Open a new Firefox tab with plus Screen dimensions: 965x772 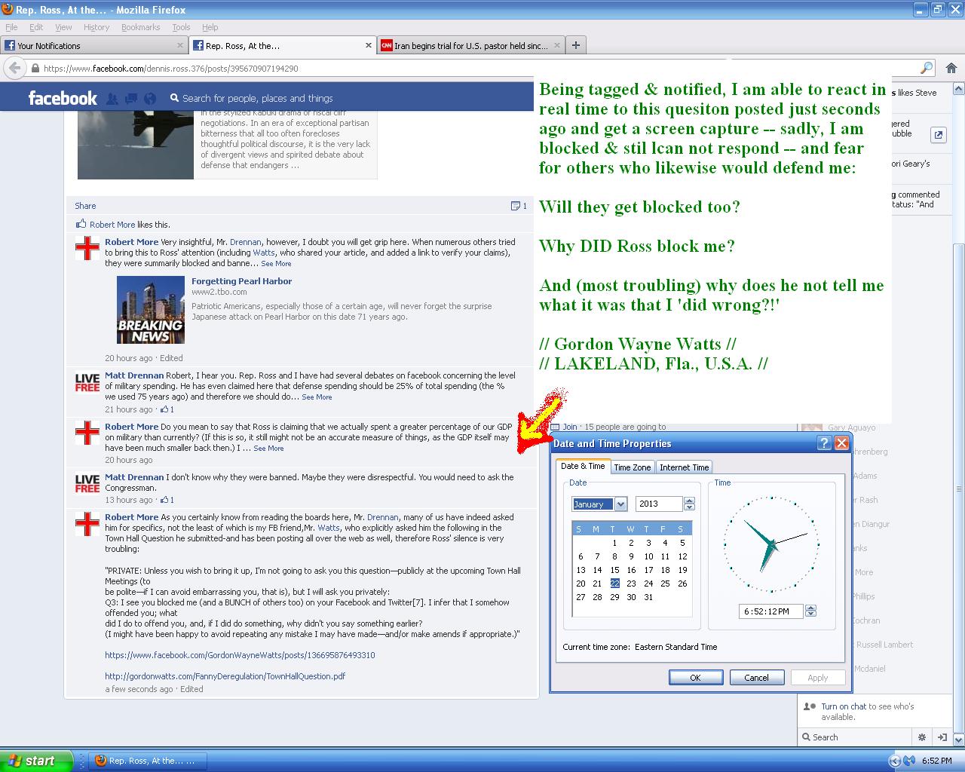pyautogui.click(x=575, y=45)
